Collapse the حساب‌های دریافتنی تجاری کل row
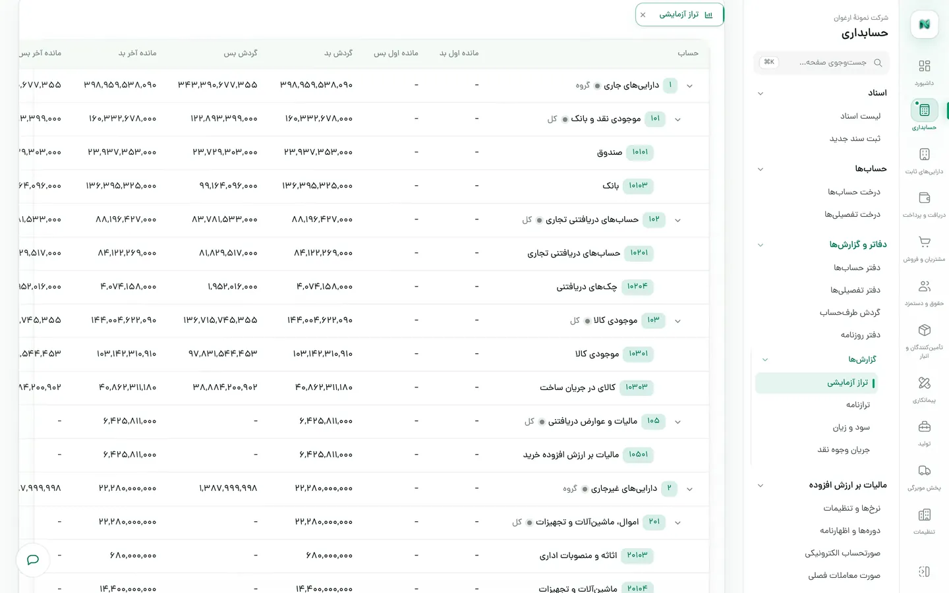Viewport: 949px width, 593px height. [x=677, y=221]
